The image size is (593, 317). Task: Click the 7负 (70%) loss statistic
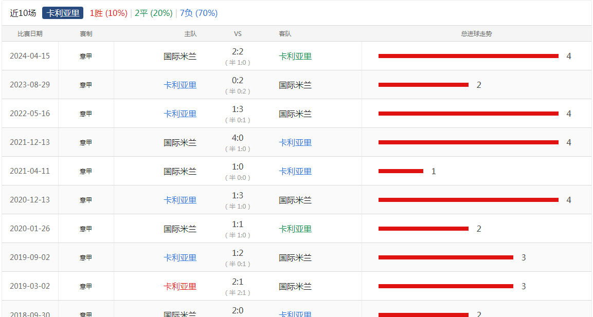click(199, 13)
